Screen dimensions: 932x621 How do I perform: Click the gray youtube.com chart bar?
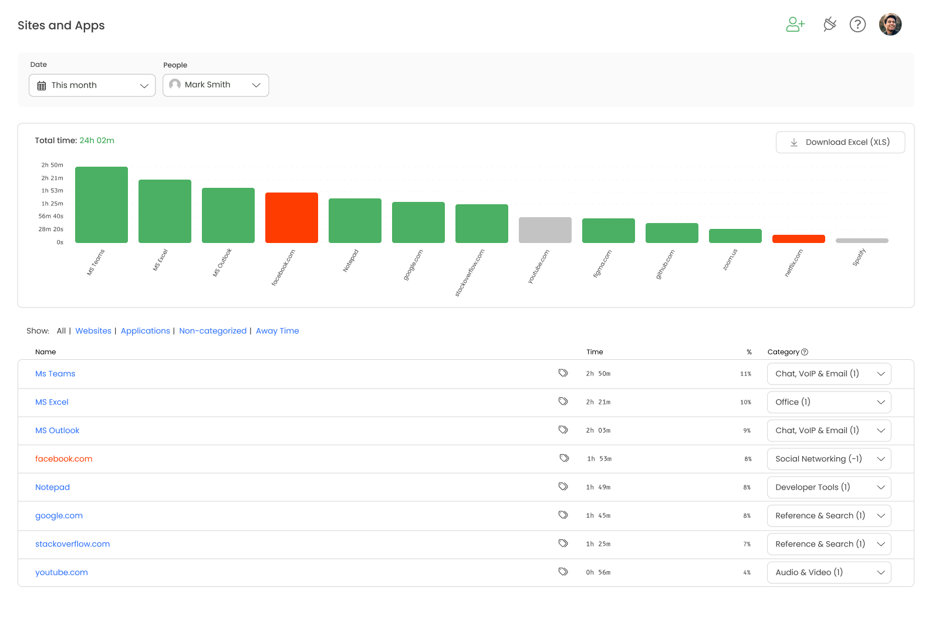coord(545,230)
